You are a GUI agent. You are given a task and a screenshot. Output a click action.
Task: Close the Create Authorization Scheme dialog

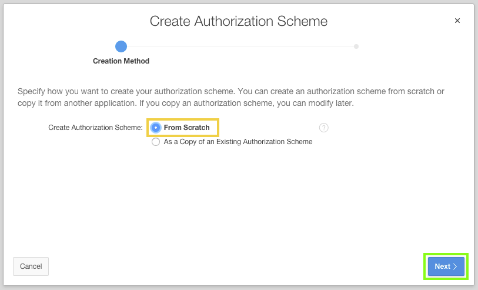point(457,21)
